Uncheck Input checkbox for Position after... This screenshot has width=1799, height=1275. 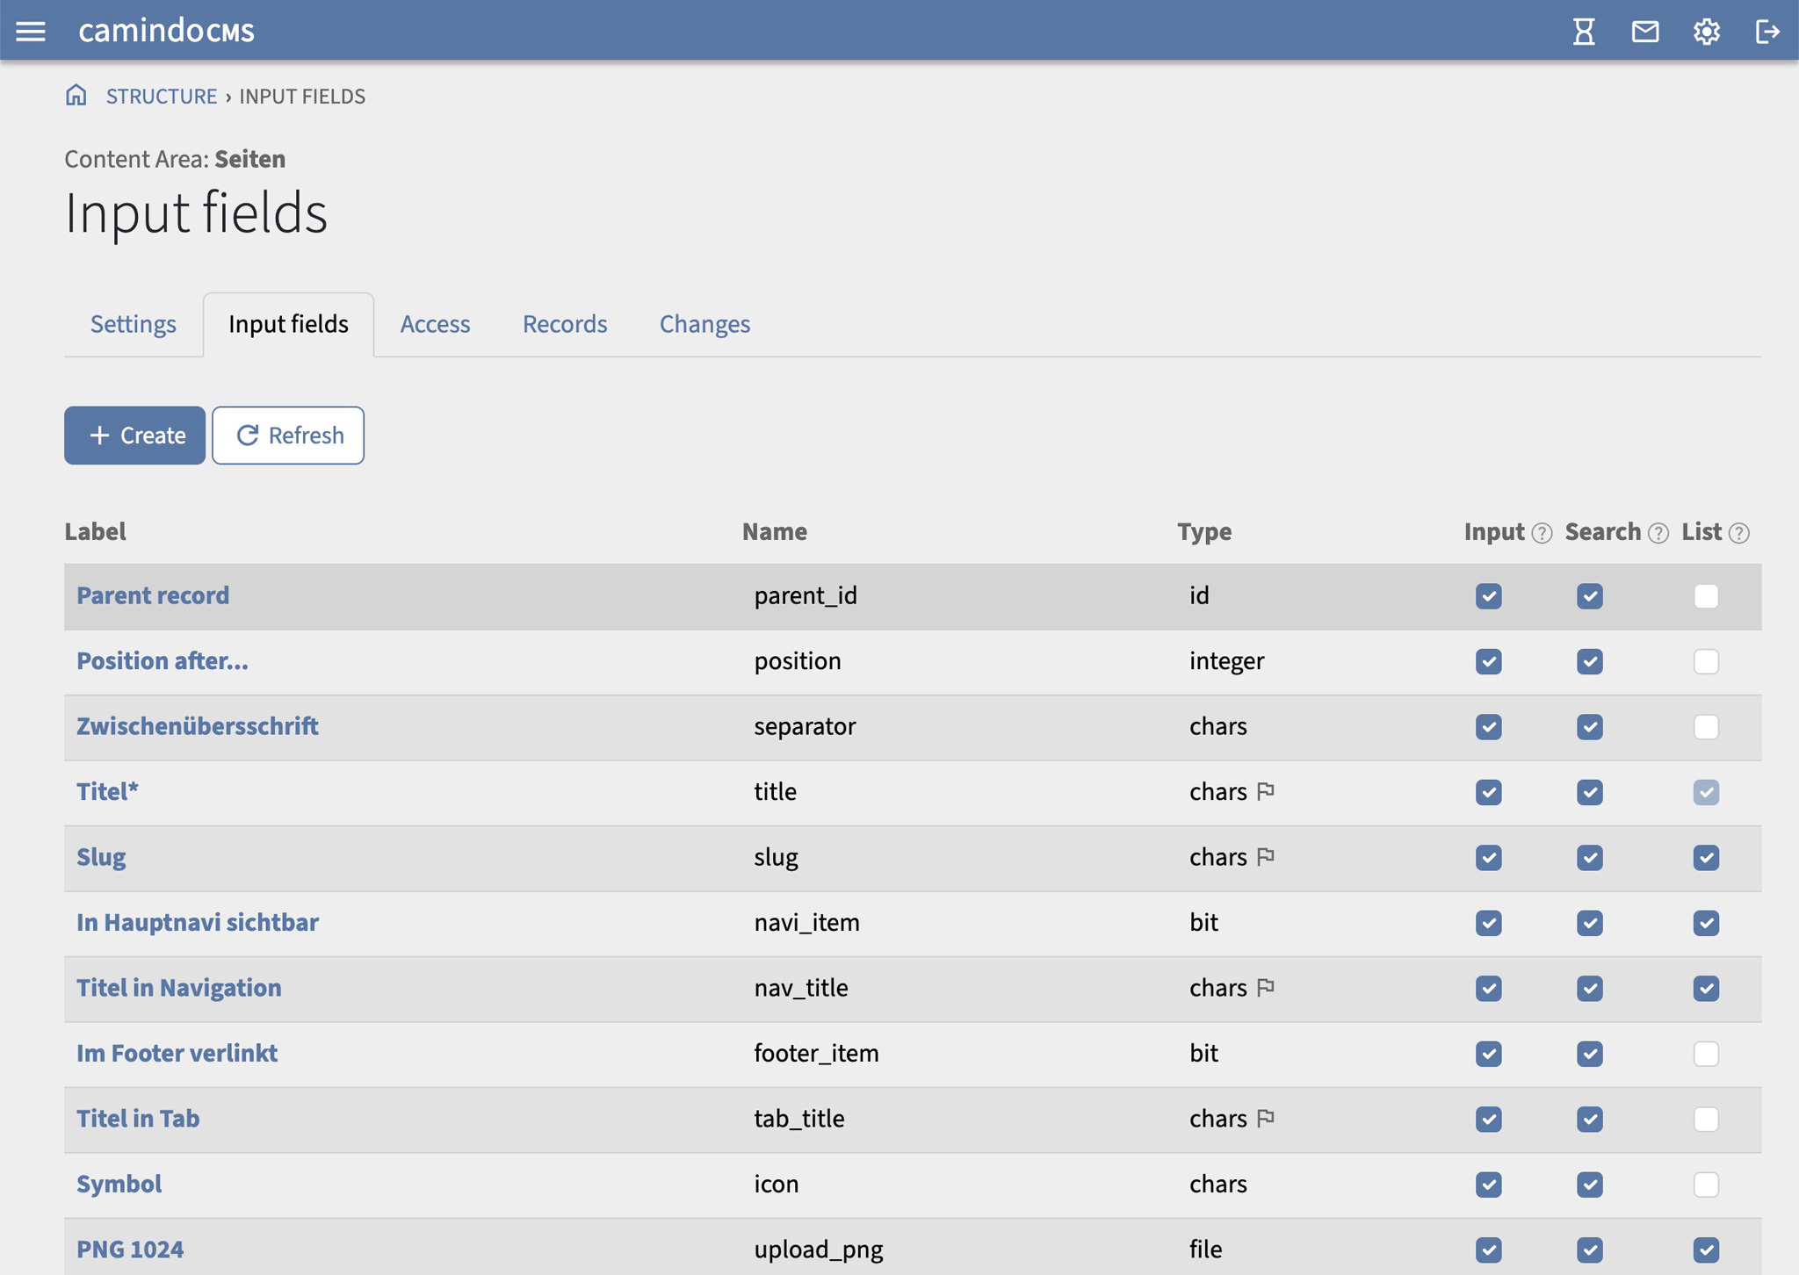[x=1488, y=661]
